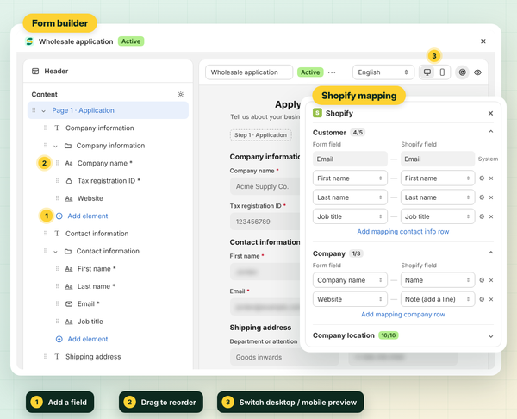Click the Step 1 - Application step tab

pos(260,135)
